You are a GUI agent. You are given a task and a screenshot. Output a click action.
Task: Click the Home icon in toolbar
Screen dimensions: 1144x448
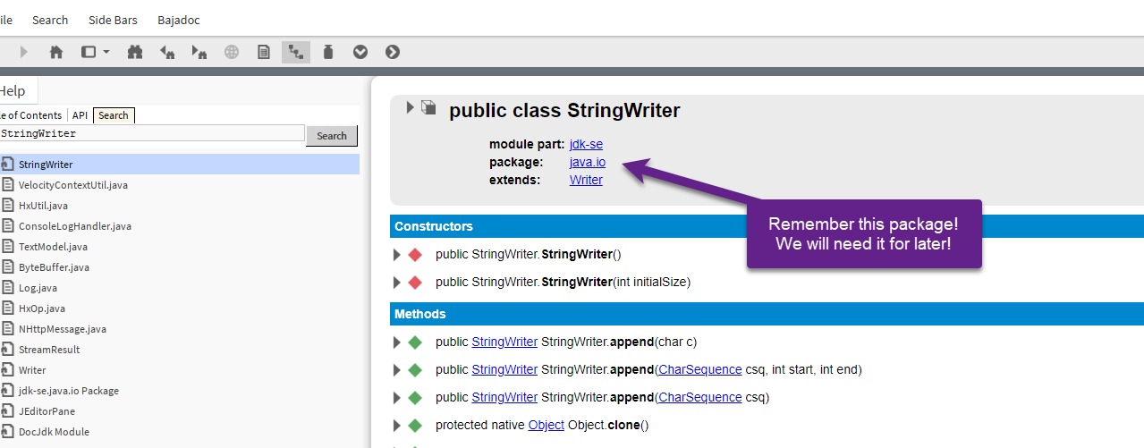55,52
